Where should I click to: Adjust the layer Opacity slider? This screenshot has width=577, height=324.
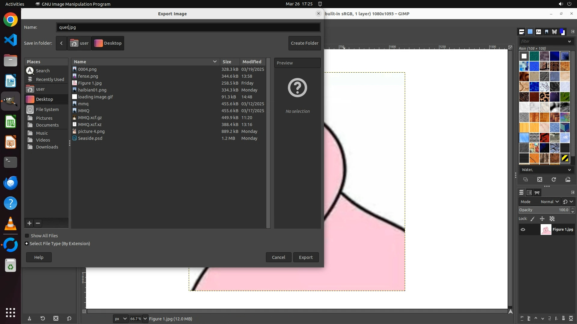[544, 210]
